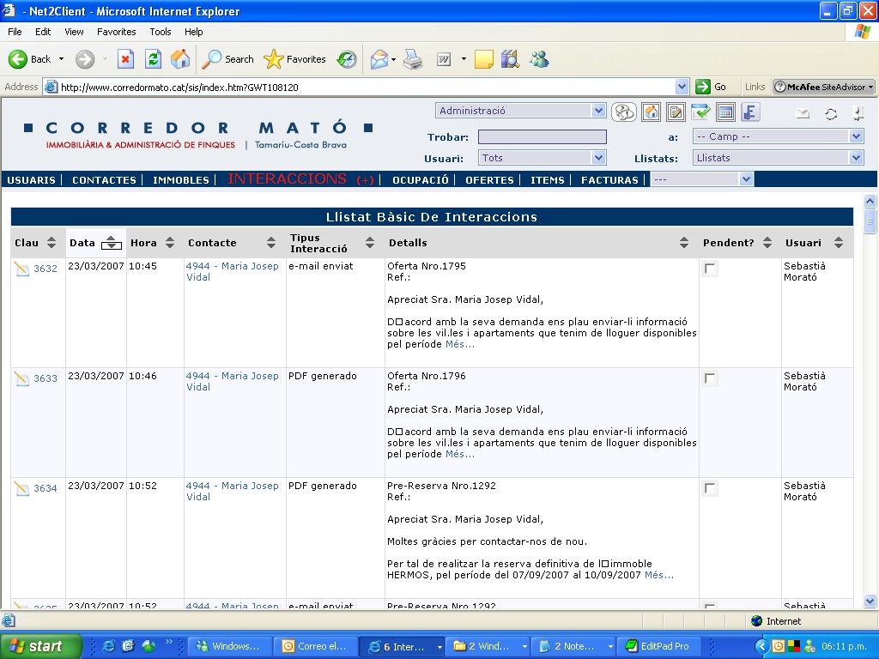The image size is (879, 659).
Task: Click the notepad with pencil icon
Action: pyautogui.click(x=676, y=112)
